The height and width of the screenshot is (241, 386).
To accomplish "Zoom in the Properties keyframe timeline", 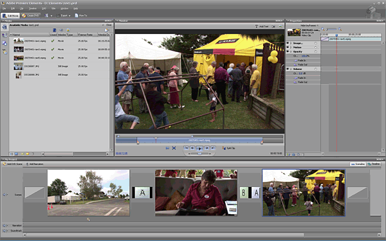I will point(340,29).
